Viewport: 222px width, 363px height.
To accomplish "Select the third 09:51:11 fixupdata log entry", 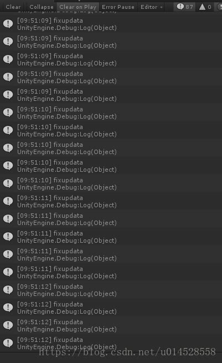I will click(x=111, y=237).
